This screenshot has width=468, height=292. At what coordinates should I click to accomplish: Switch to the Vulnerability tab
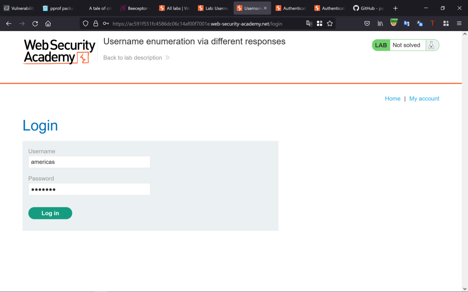[19, 8]
